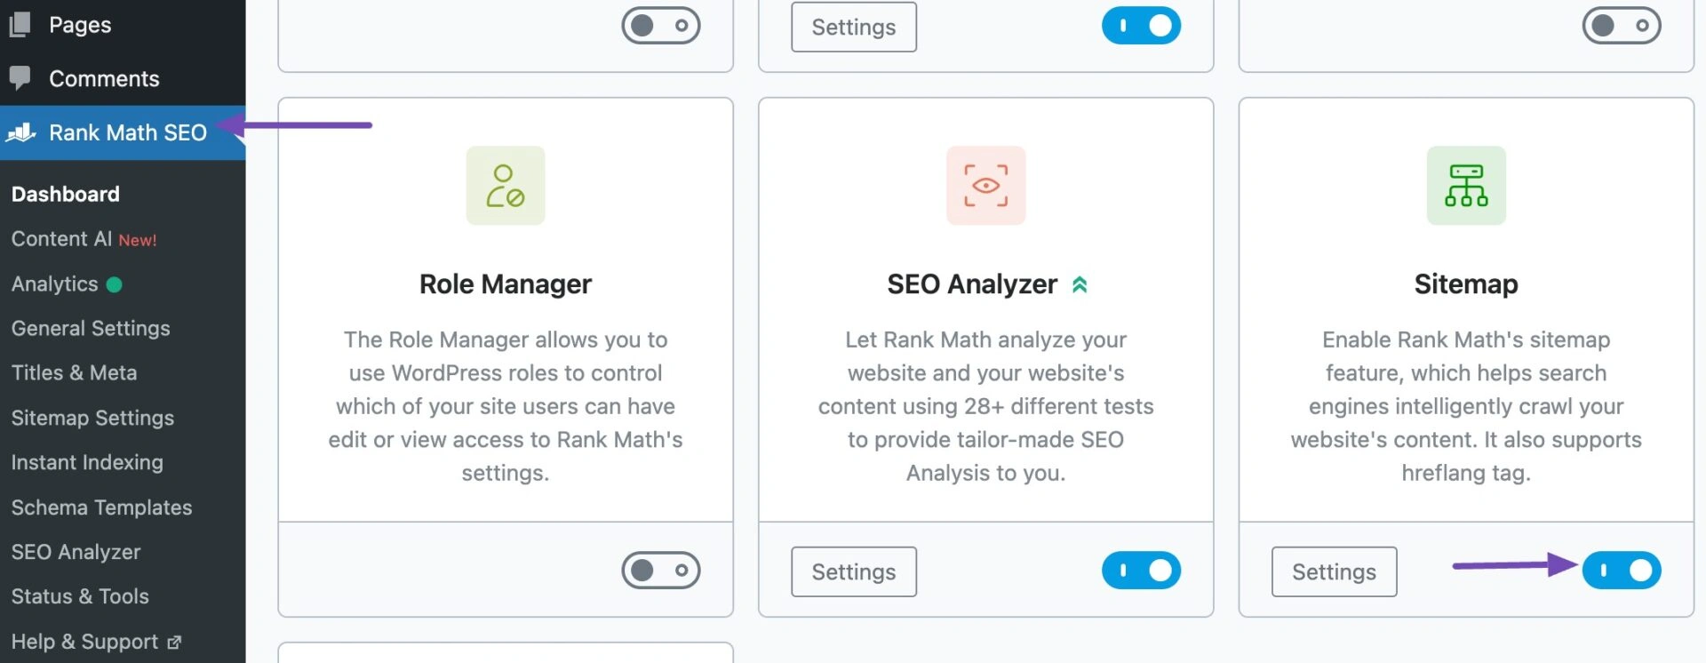Enable the Role Manager toggle
This screenshot has width=1706, height=663.
[660, 571]
